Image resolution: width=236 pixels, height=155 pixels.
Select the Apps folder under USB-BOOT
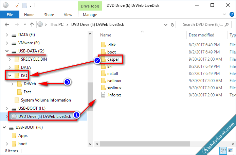23,136
